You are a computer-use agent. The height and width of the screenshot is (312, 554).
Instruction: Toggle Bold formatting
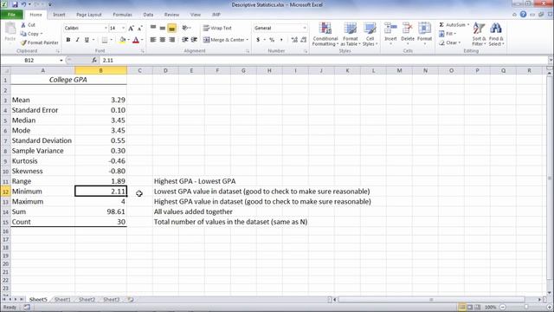click(x=68, y=40)
